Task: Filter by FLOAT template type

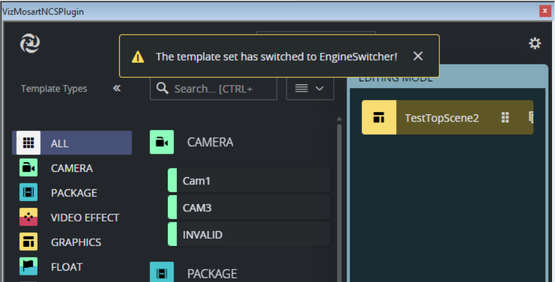Action: [x=72, y=267]
